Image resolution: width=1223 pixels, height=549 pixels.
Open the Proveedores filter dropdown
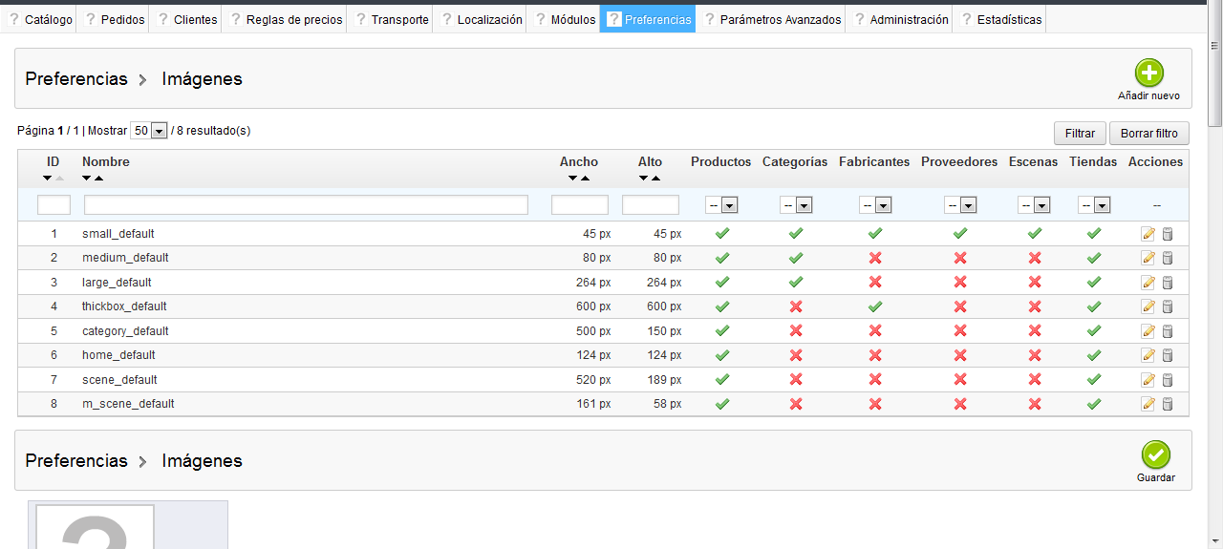[x=960, y=205]
